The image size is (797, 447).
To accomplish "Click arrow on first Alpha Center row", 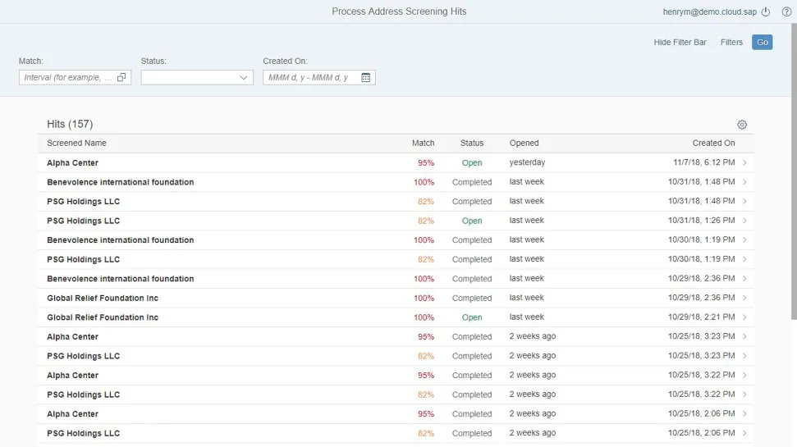I will pyautogui.click(x=744, y=162).
